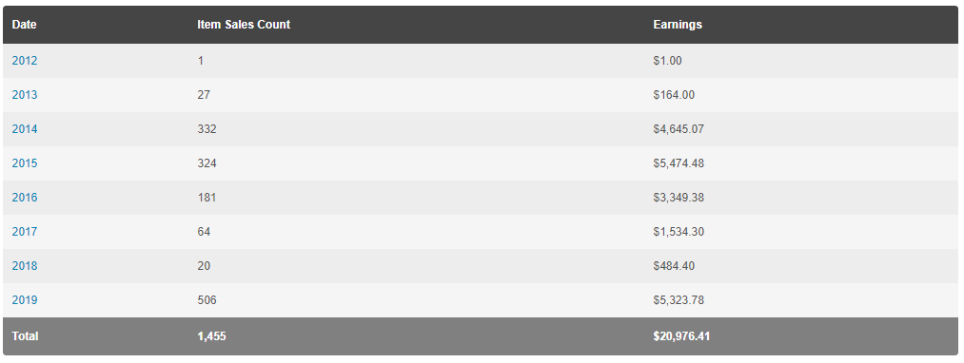Select the 2019 sales count 506
This screenshot has height=363, width=964.
pos(207,300)
